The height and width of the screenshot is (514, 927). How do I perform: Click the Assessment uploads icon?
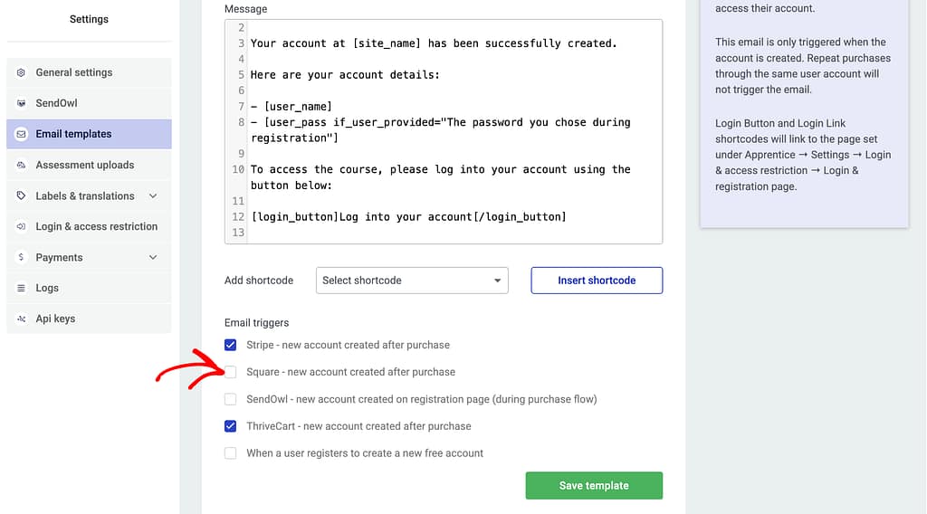click(x=21, y=165)
